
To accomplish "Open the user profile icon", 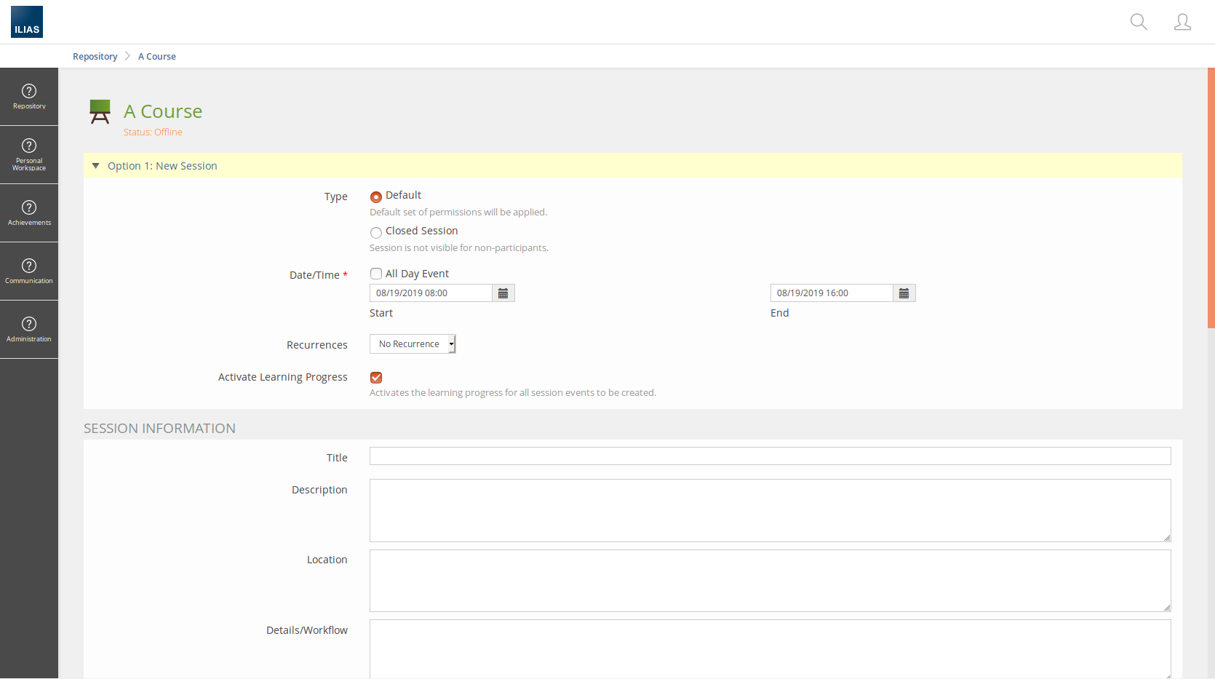I will [x=1182, y=22].
